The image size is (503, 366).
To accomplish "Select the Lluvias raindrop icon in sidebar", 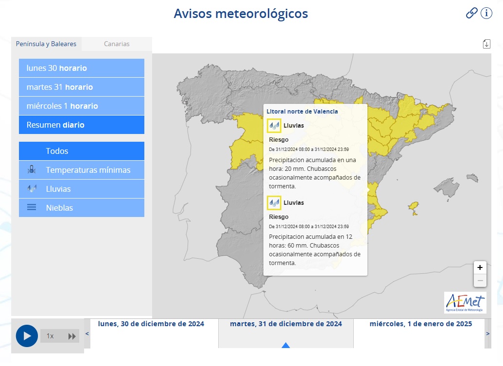I will [32, 189].
